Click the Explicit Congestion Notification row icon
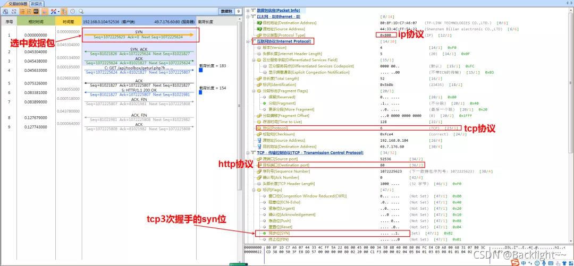This screenshot has width=574, height=266. 265,72
